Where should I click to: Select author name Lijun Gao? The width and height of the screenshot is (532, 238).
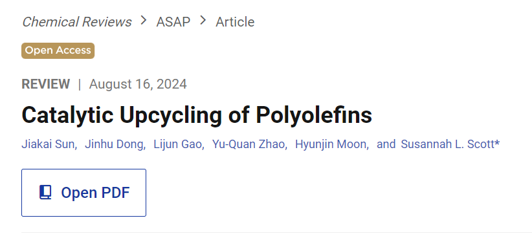[178, 144]
